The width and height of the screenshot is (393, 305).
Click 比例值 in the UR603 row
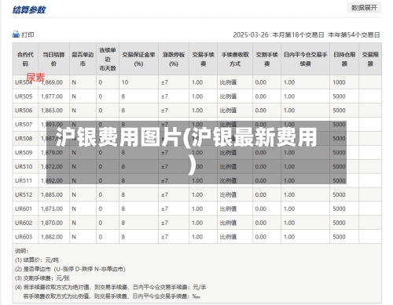point(228,237)
